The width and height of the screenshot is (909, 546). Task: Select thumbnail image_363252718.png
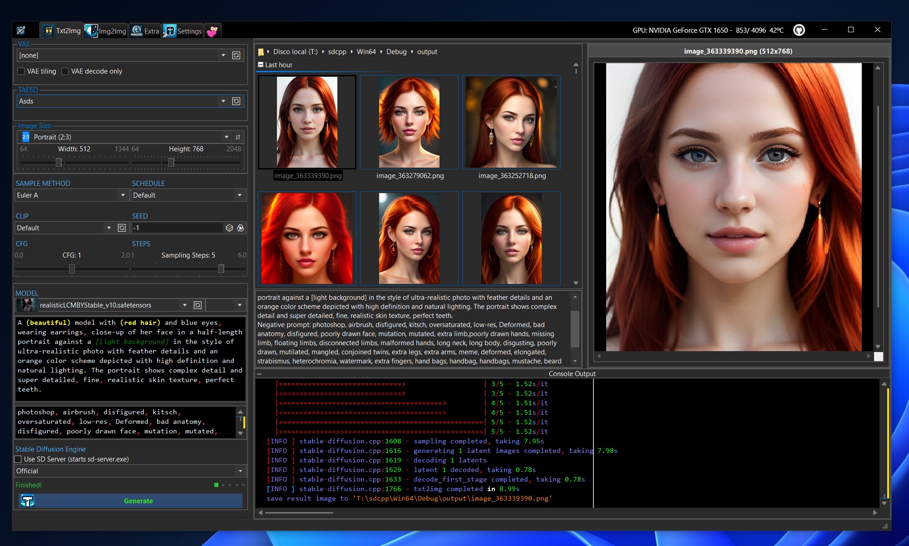511,122
